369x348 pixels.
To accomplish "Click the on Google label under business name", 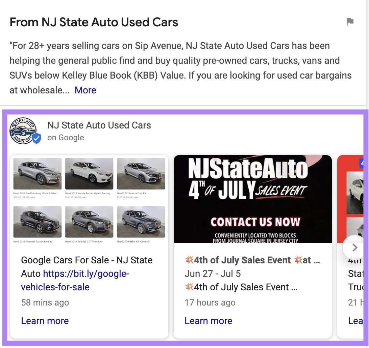I will click(x=66, y=137).
